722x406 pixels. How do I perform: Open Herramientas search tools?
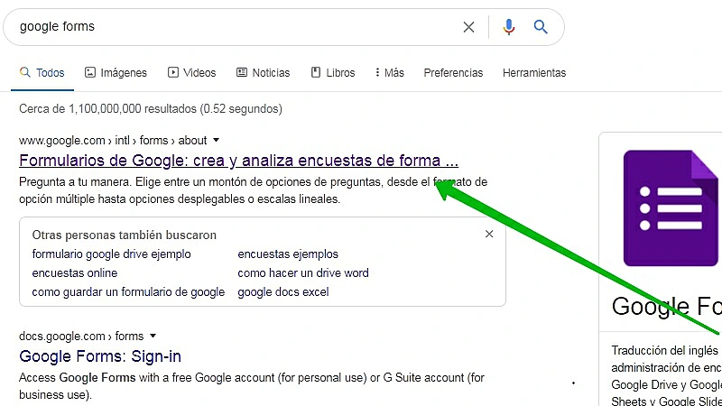(x=534, y=73)
